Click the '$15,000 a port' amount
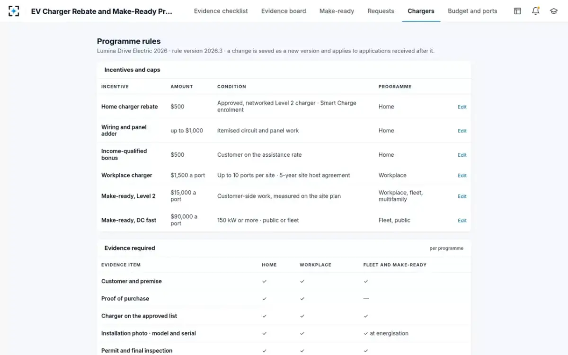Screen dimensions: 568x355 click(x=183, y=196)
